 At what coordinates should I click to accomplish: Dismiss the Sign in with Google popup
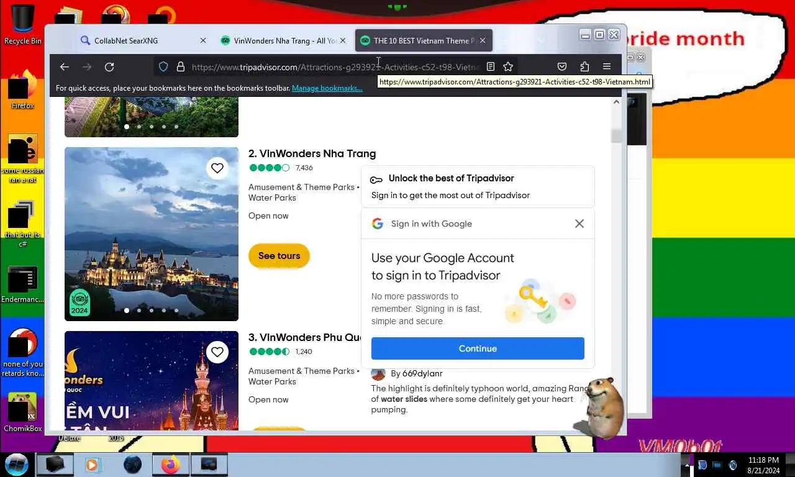point(579,224)
